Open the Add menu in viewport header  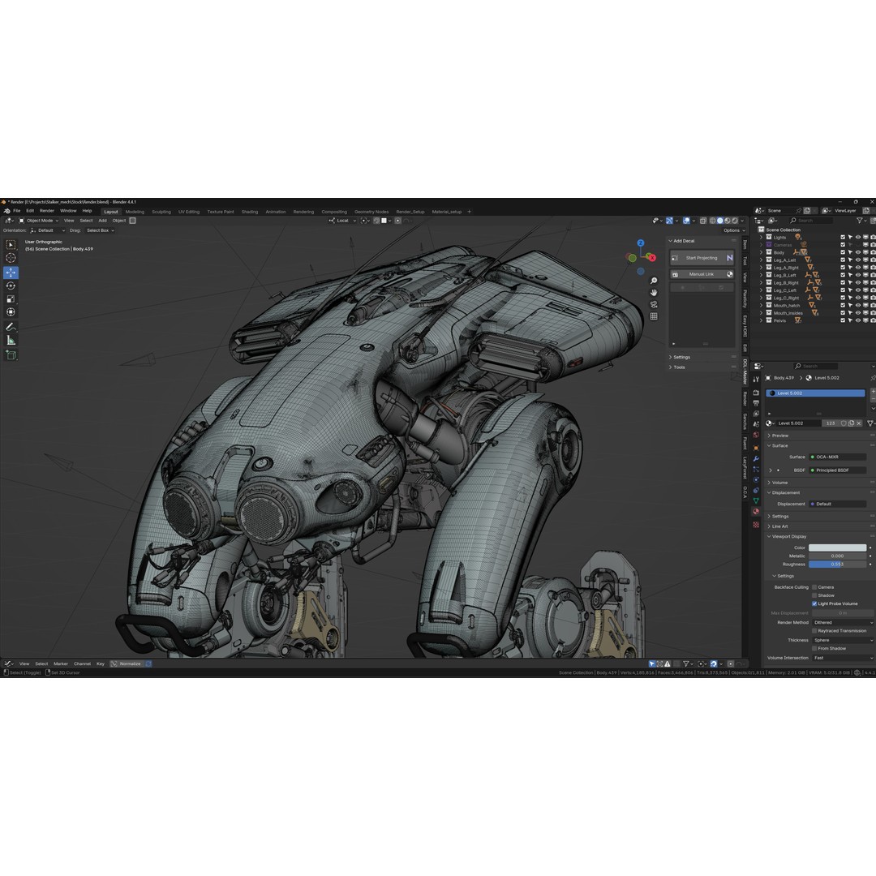click(x=102, y=221)
